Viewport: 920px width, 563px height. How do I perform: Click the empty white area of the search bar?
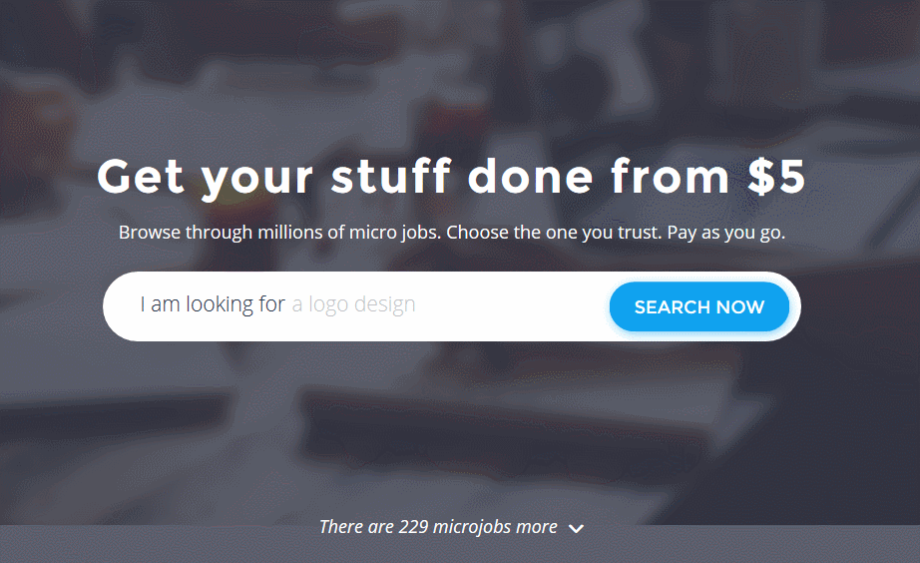pos(511,305)
